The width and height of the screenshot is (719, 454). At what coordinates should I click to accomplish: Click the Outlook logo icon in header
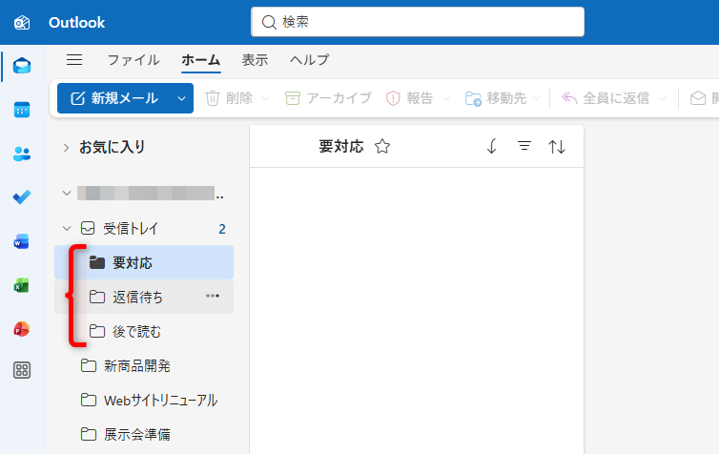[22, 22]
